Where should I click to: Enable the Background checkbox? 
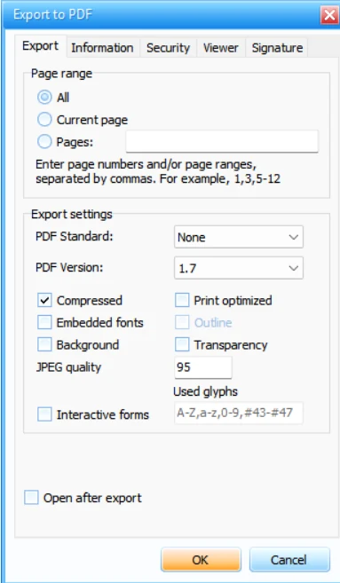[44, 344]
